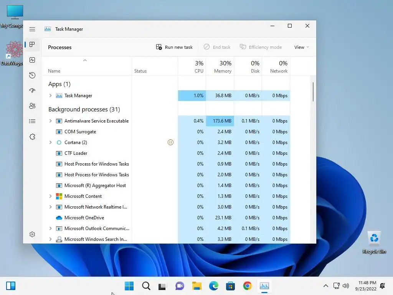Click Task Manager 36.8 MB memory cell
The width and height of the screenshot is (393, 295).
(x=220, y=96)
